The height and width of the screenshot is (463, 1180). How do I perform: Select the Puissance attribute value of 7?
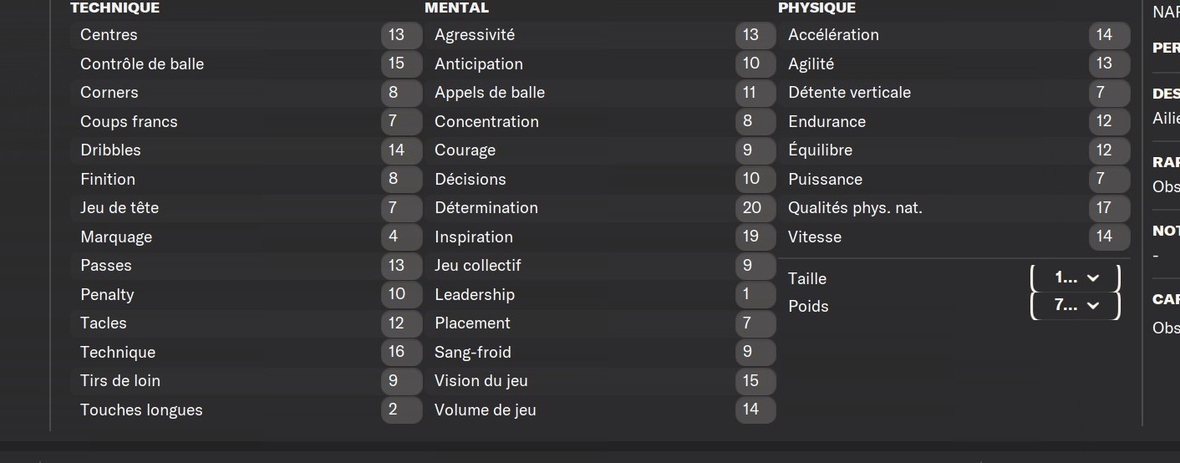tap(1109, 179)
